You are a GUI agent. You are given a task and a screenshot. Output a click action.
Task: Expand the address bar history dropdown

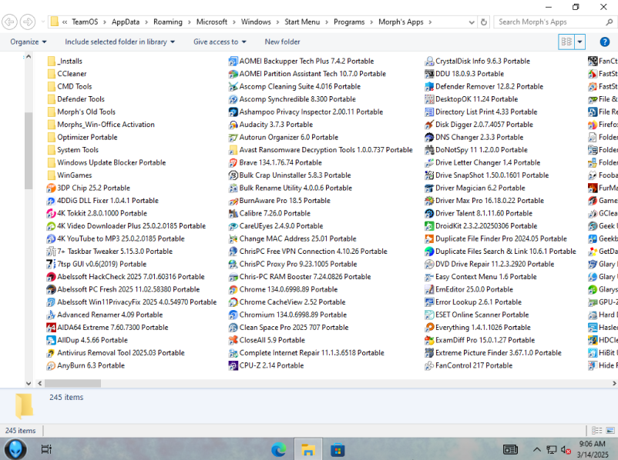pos(472,22)
